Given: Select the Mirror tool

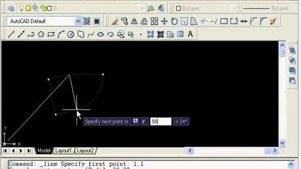Looking at the screenshot, I should [x=134, y=21].
